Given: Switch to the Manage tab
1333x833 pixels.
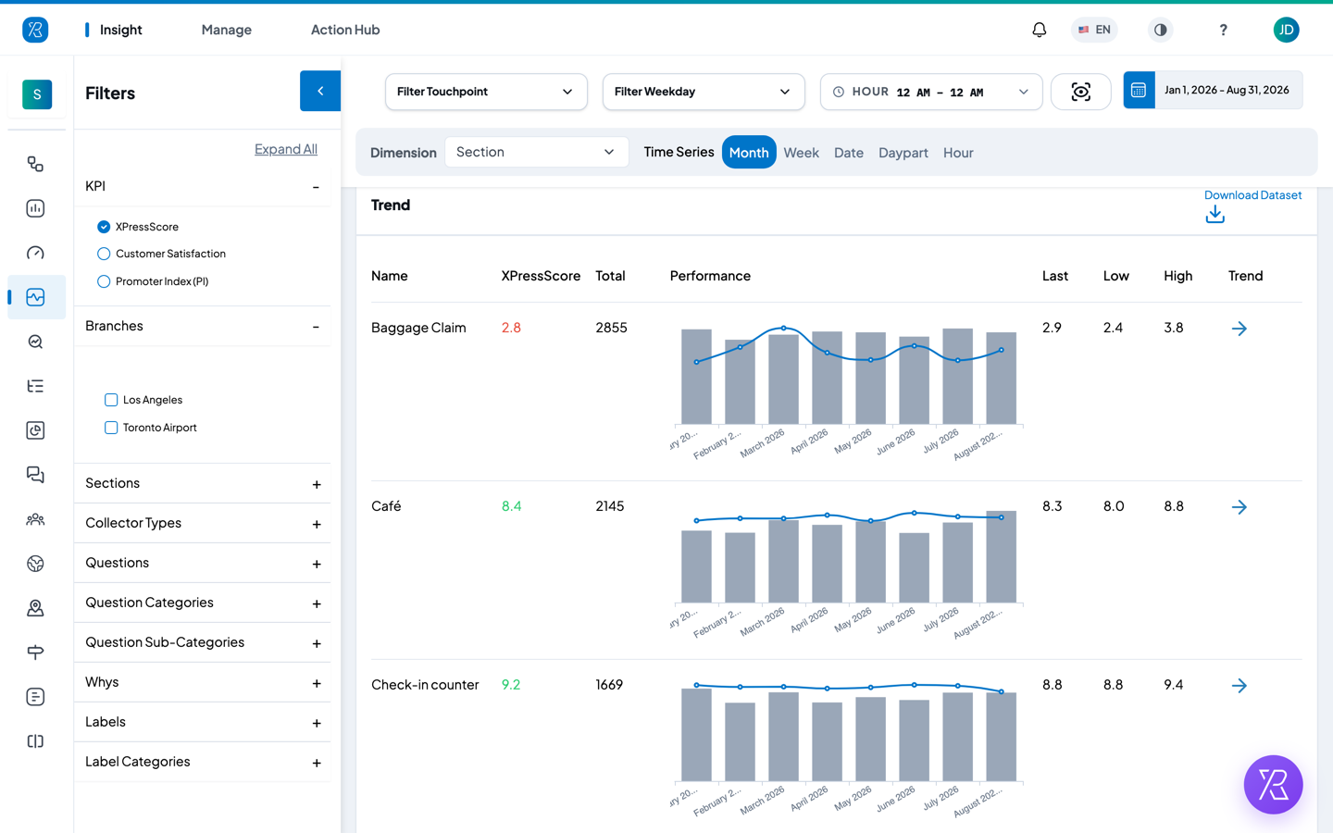Looking at the screenshot, I should coord(227,30).
